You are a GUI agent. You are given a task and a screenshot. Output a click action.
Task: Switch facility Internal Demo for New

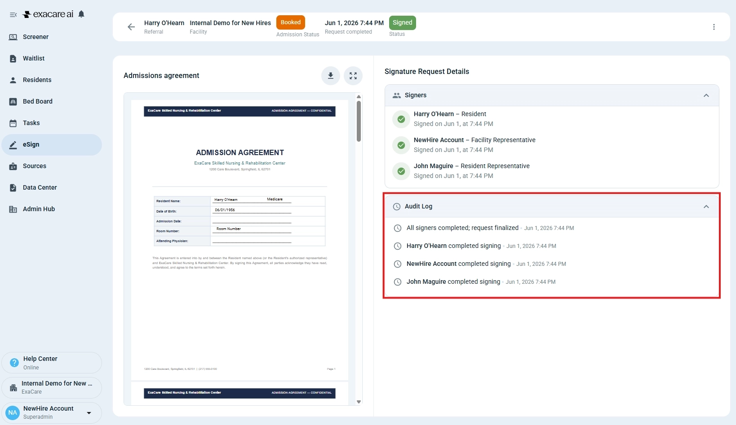click(52, 387)
